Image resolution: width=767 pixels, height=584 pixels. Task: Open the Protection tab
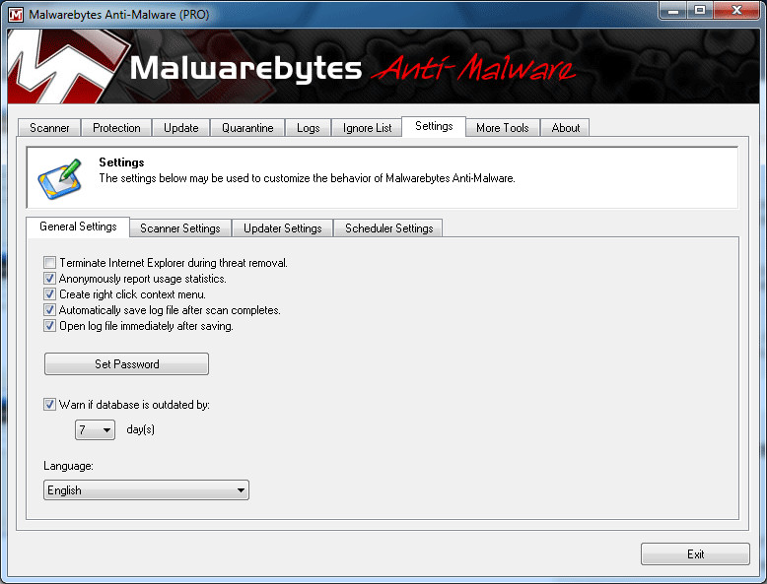(x=116, y=128)
